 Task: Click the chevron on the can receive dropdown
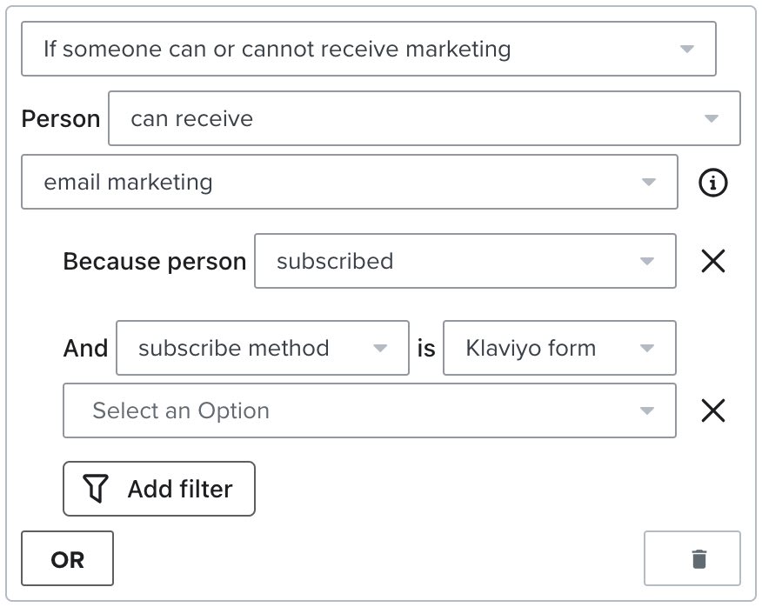pos(711,118)
